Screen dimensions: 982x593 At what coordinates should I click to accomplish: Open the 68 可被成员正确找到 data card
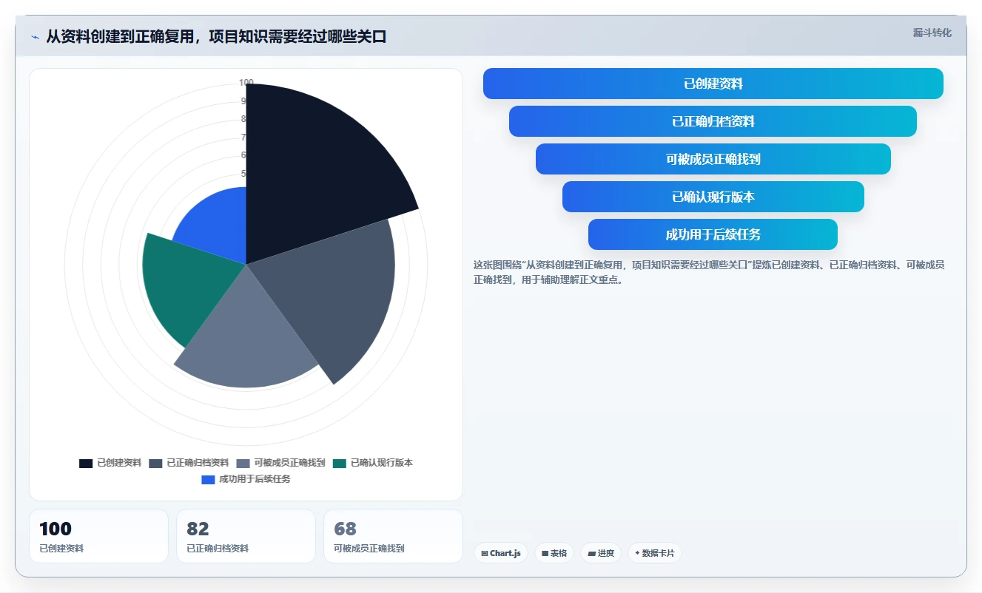click(393, 536)
